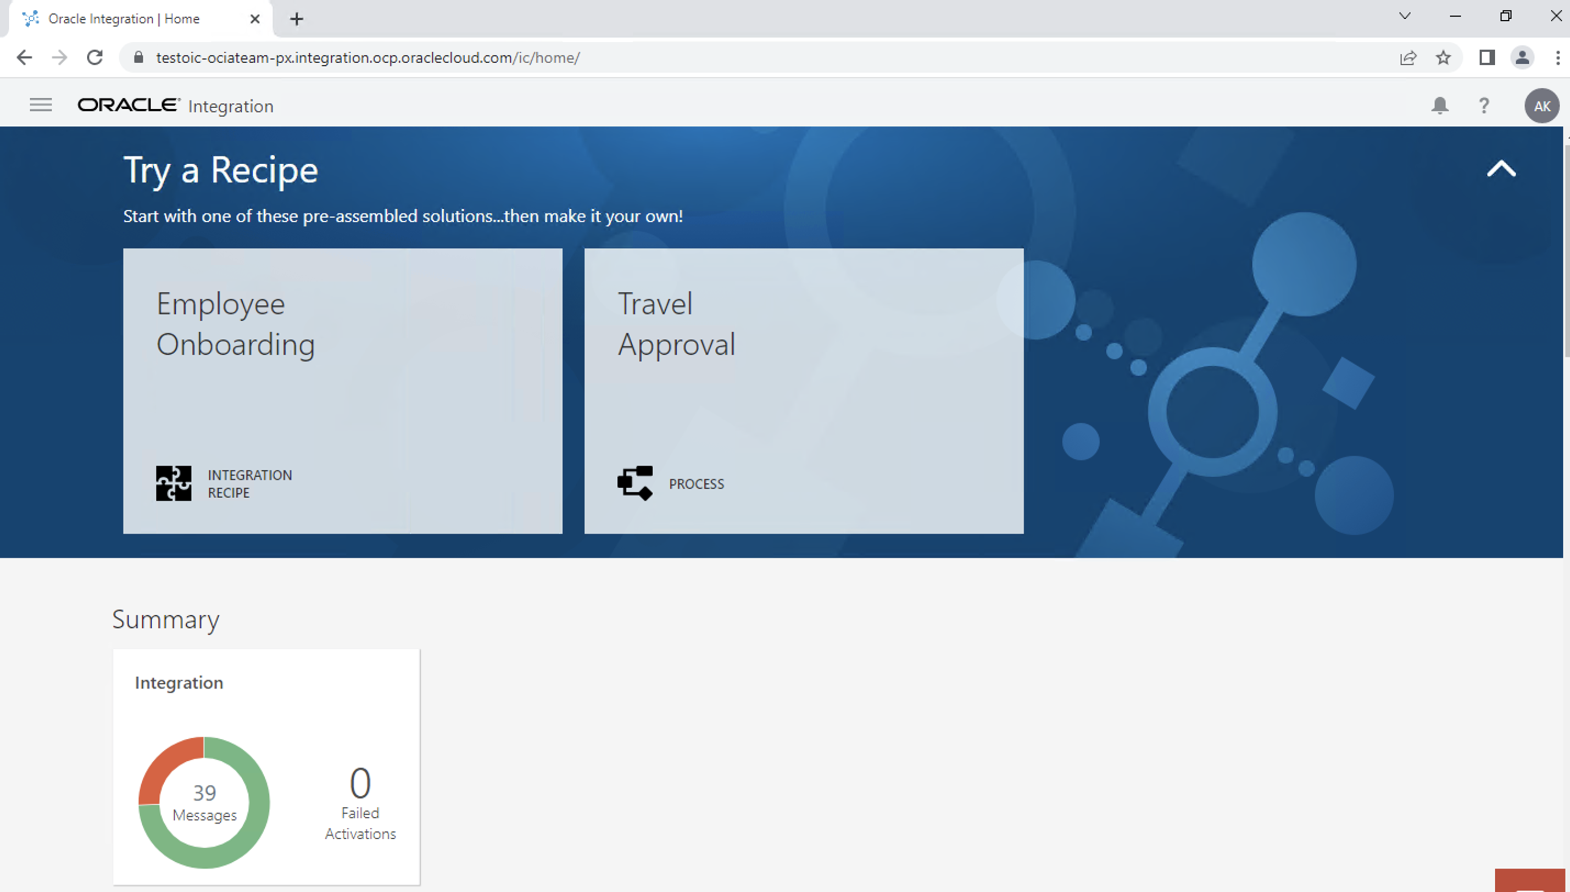Expand the tab search dropdown arrow
Screen dimensions: 1570x892
(1405, 16)
